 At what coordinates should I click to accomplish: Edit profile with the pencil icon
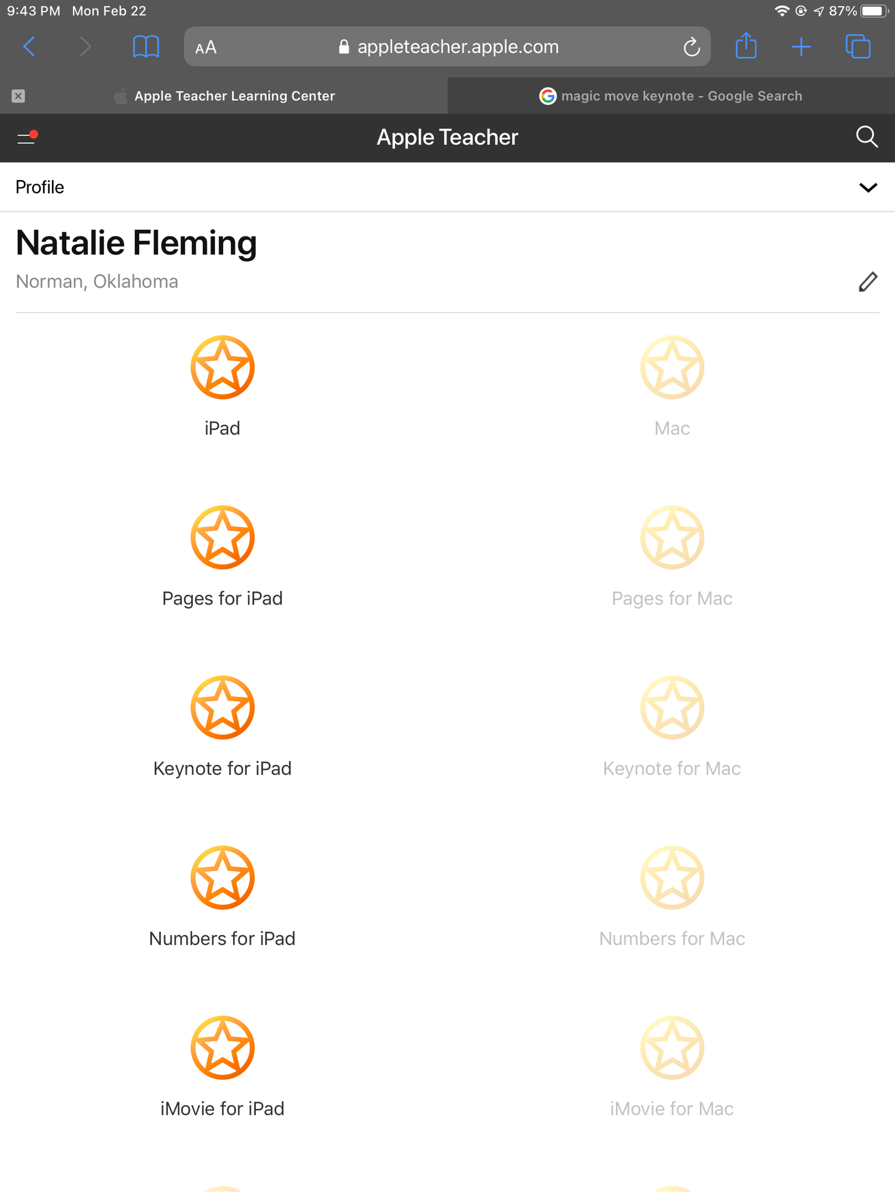click(x=868, y=282)
